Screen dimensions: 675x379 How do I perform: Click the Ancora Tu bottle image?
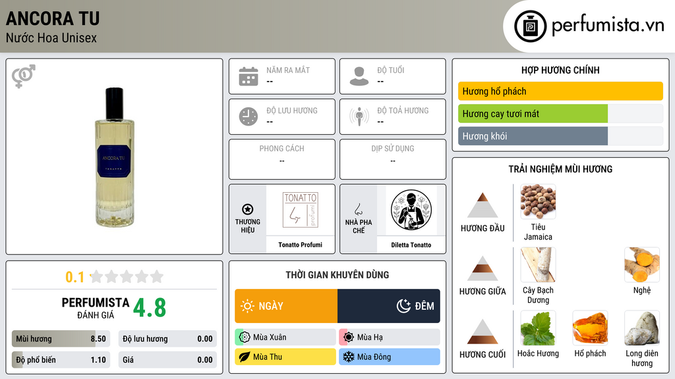point(115,157)
